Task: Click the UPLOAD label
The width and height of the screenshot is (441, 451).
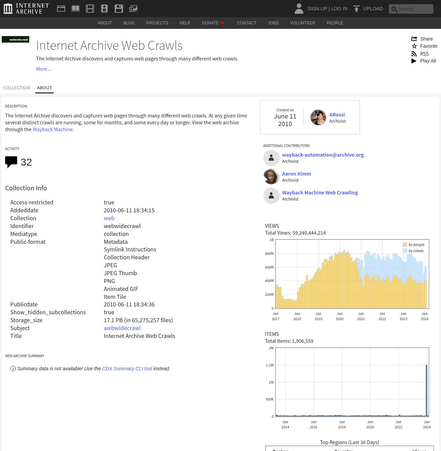Action: (x=373, y=9)
